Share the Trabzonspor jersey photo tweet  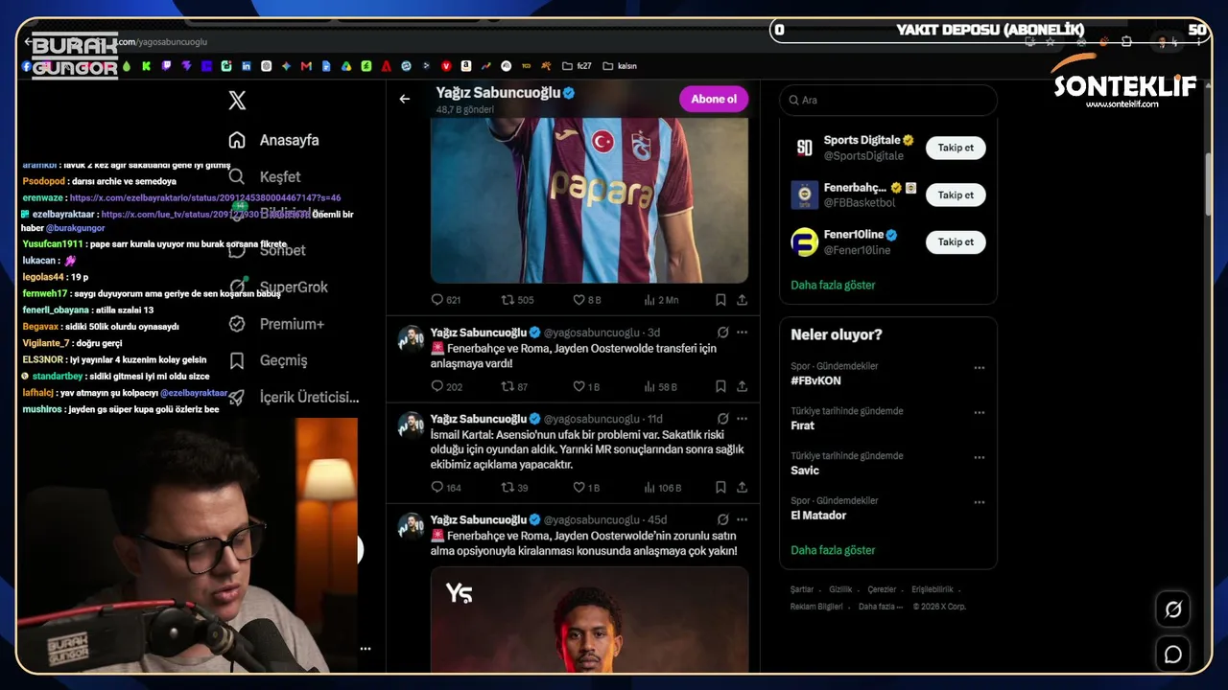[x=742, y=300]
